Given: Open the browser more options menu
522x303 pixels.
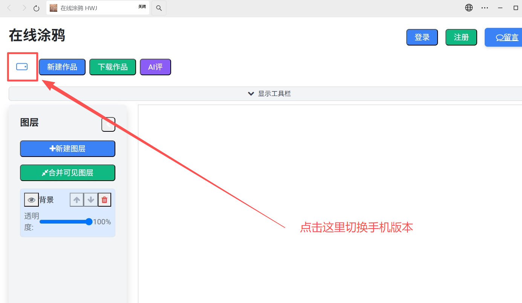Looking at the screenshot, I should 485,8.
